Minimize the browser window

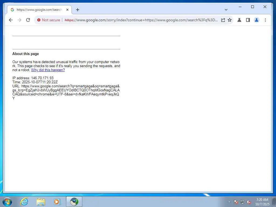(240, 7)
